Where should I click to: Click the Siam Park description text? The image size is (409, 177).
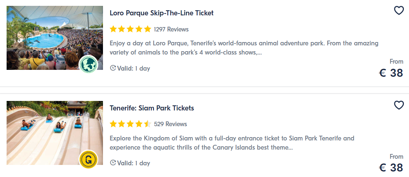click(x=232, y=143)
